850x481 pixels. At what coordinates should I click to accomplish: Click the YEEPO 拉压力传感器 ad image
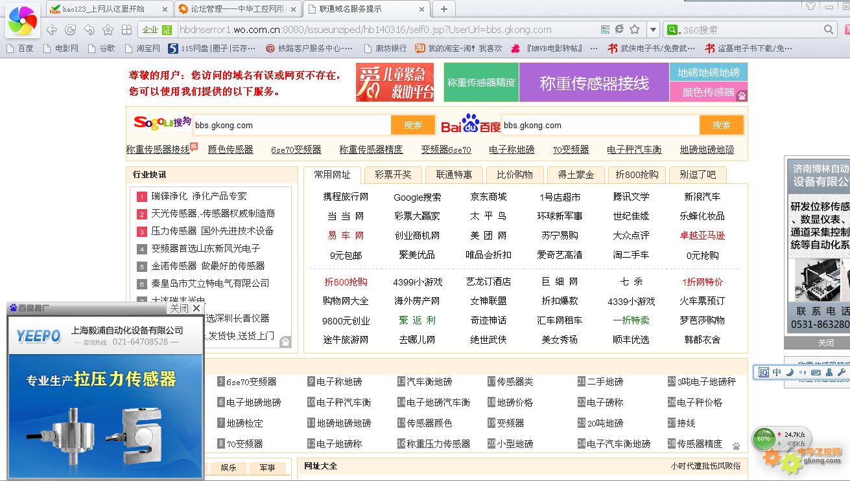point(106,397)
